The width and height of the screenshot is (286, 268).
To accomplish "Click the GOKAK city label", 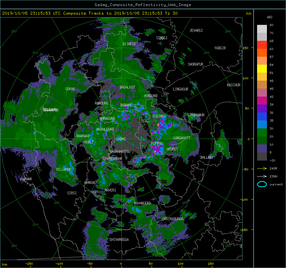I will [70, 89].
